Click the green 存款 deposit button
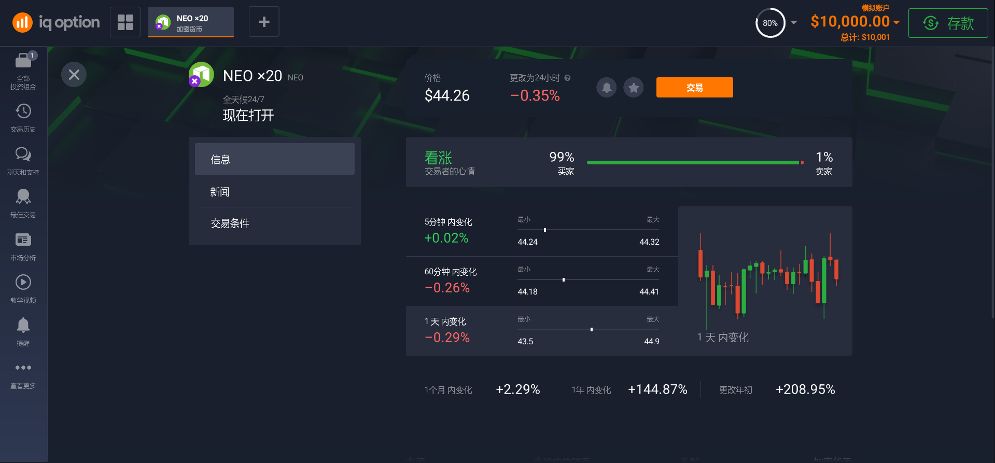Image resolution: width=995 pixels, height=463 pixels. [948, 23]
